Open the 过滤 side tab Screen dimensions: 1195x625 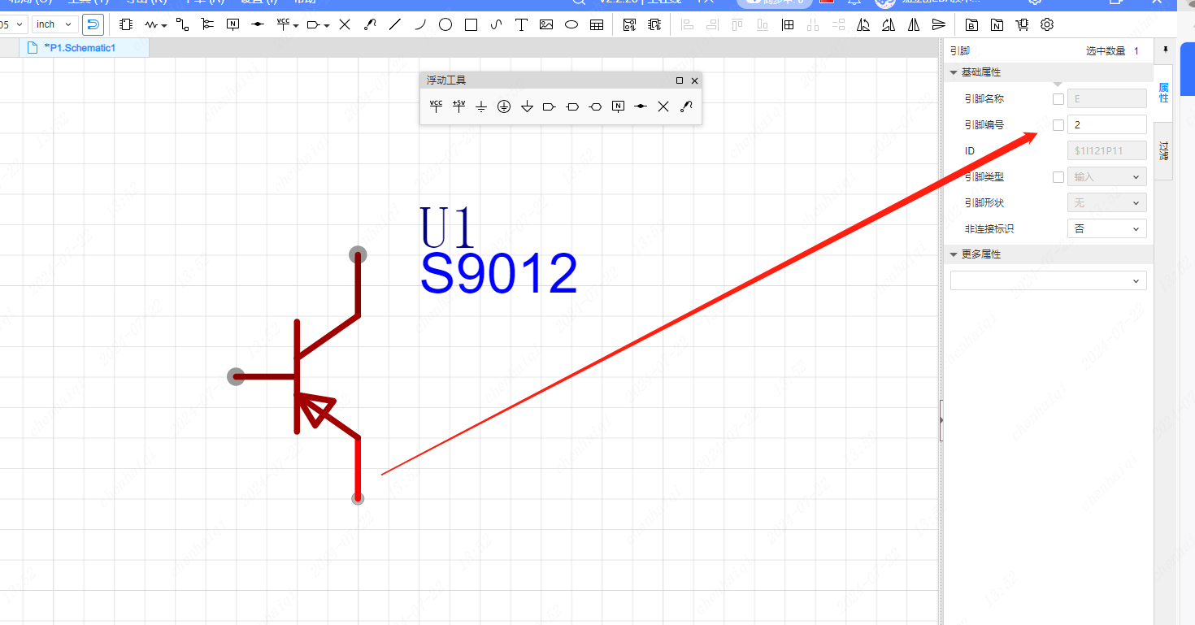(x=1163, y=151)
